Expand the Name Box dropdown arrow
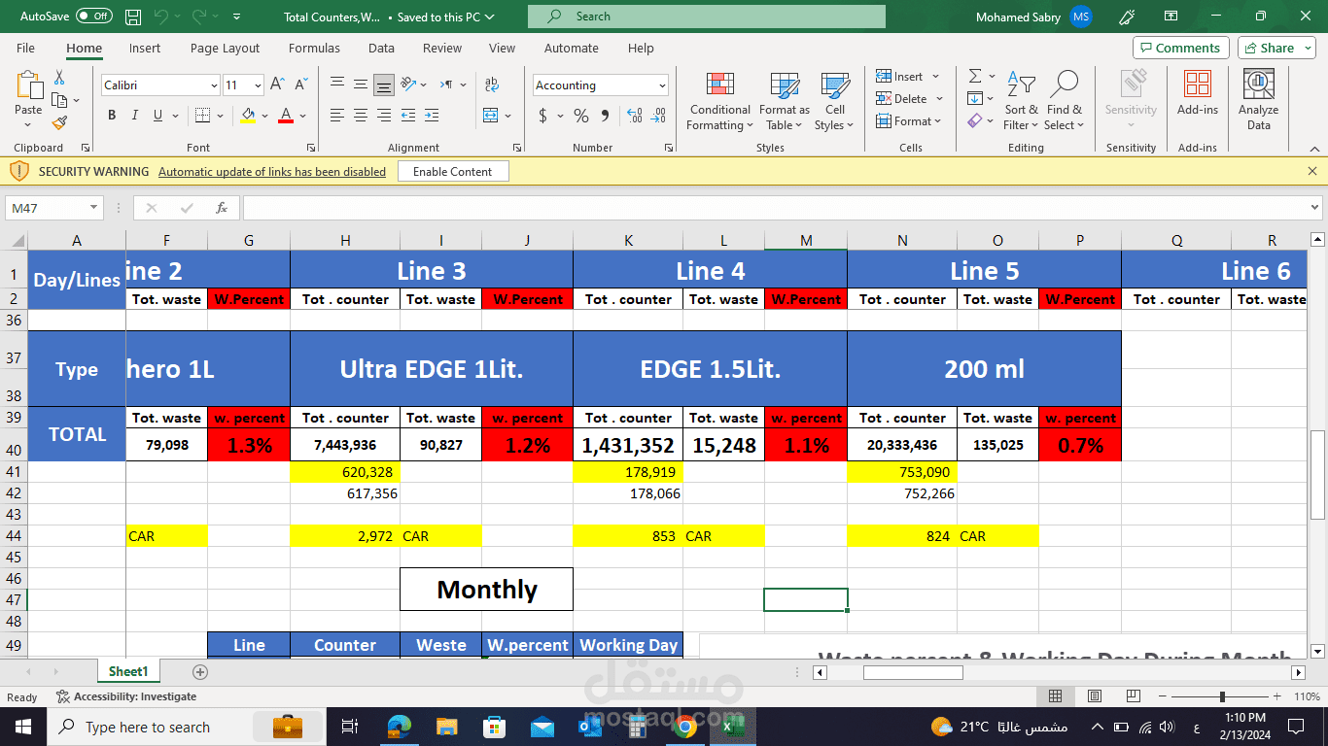This screenshot has height=746, width=1328. [x=94, y=208]
